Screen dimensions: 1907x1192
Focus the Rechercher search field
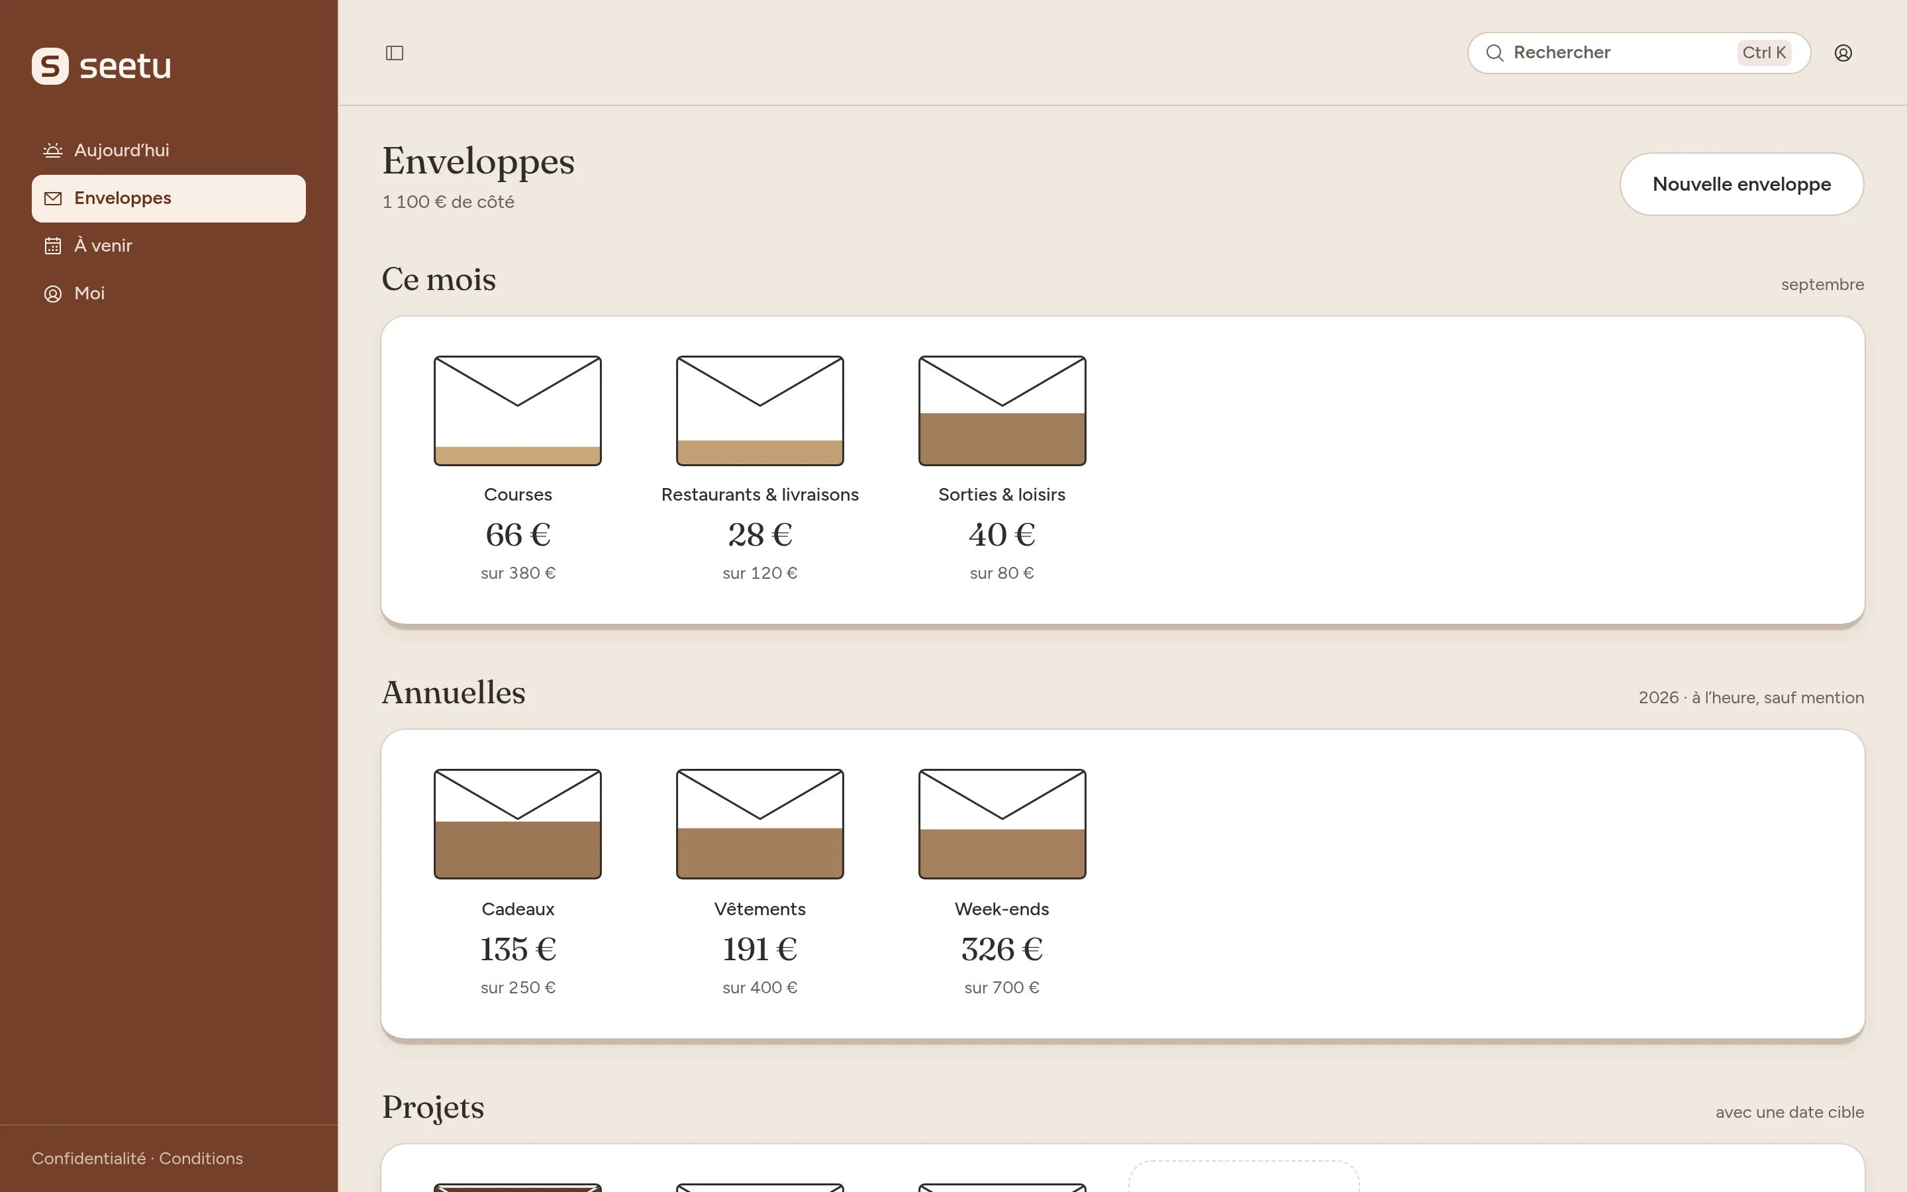[x=1638, y=53]
